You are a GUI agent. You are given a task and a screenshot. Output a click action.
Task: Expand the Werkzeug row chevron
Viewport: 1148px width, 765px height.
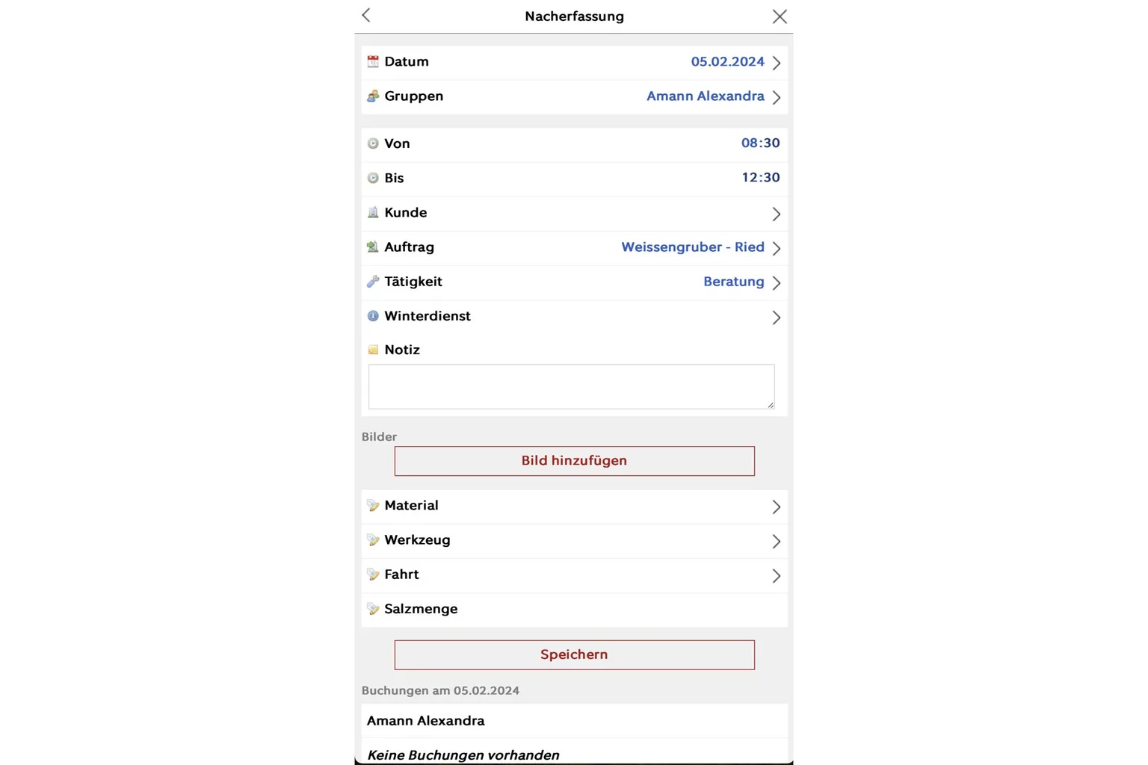(x=777, y=541)
